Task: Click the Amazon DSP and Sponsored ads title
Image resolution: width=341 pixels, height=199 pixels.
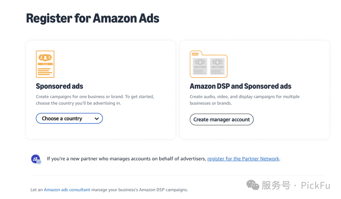Action: click(240, 86)
